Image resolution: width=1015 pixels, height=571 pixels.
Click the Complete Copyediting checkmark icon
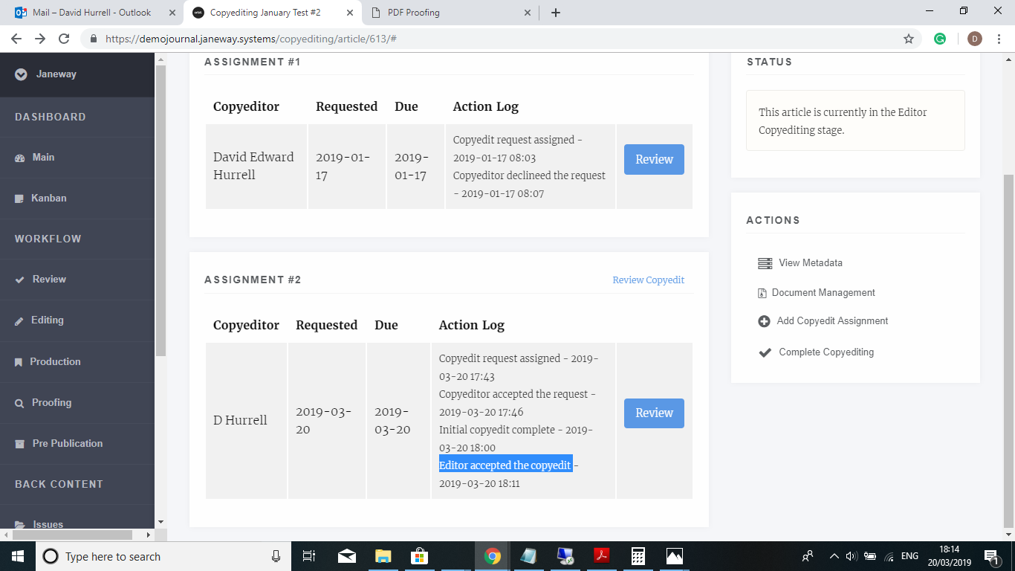[x=765, y=352]
